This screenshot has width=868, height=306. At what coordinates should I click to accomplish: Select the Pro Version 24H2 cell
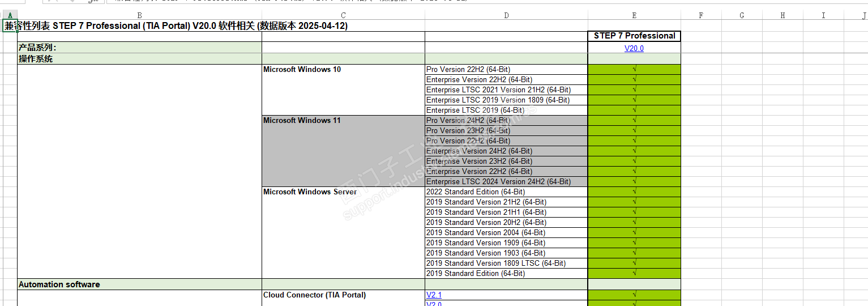[506, 121]
